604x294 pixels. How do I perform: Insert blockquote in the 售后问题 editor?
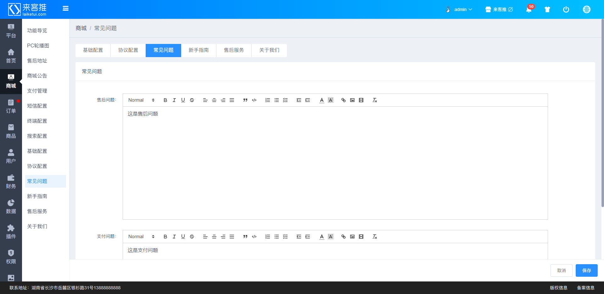(x=245, y=100)
